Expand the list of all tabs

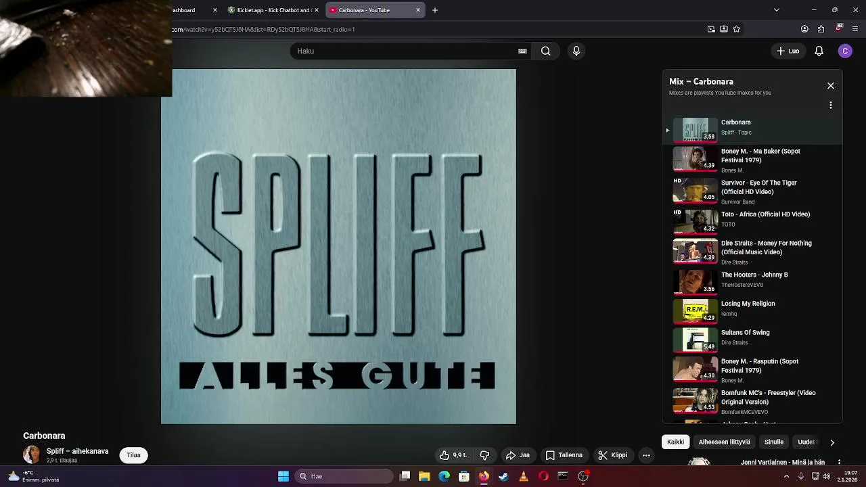(776, 10)
